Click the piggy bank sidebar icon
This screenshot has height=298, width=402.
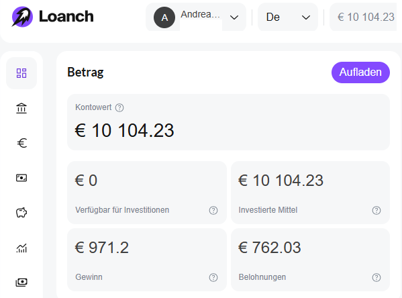pyautogui.click(x=21, y=212)
